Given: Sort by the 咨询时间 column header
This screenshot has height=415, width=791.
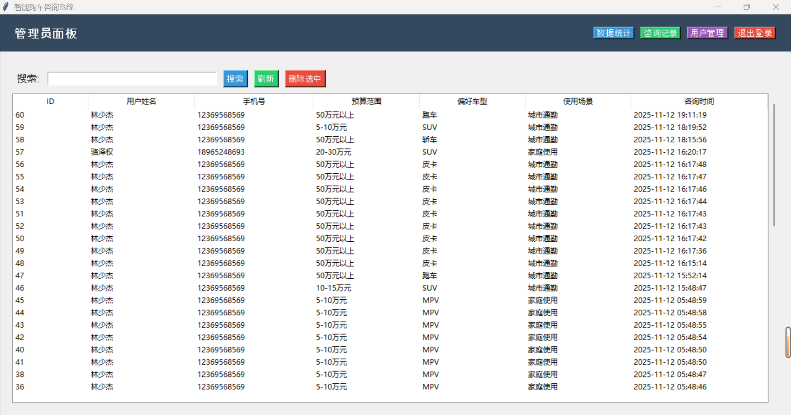Looking at the screenshot, I should click(699, 101).
